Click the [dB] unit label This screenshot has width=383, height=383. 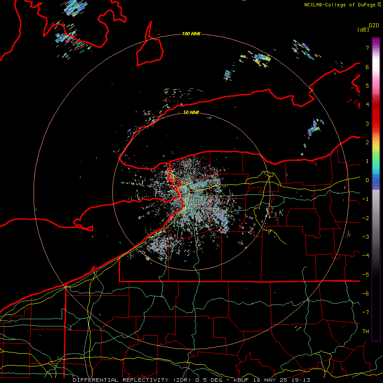pos(363,29)
